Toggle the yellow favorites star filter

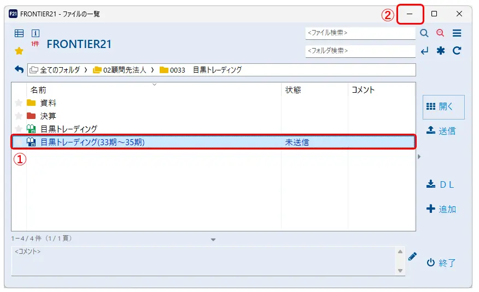(x=19, y=51)
